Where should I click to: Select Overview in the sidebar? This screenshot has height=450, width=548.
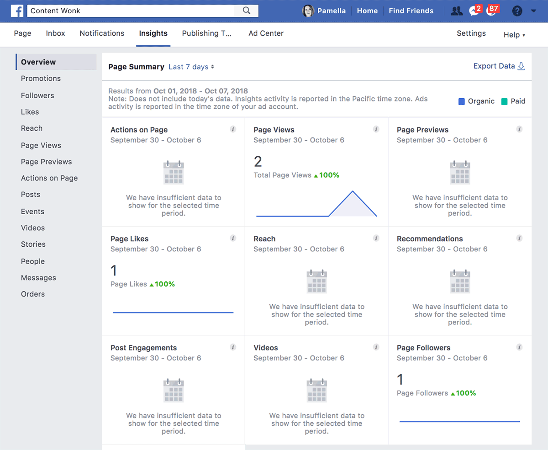click(x=56, y=62)
